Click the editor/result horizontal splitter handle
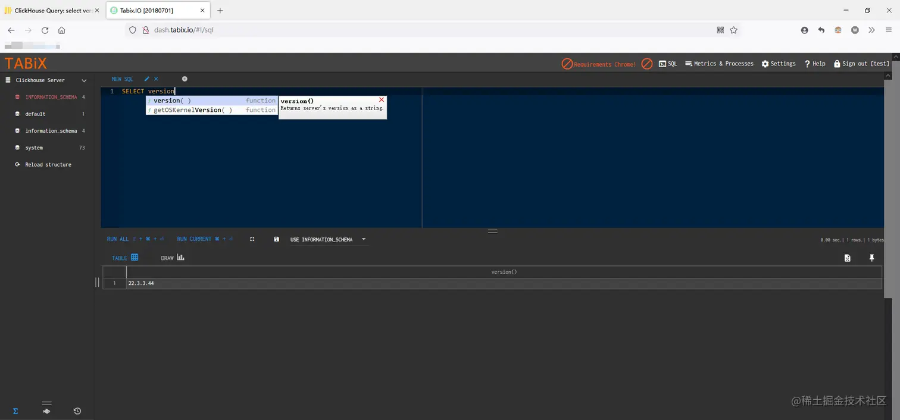Viewport: 900px width, 420px height. coord(492,231)
